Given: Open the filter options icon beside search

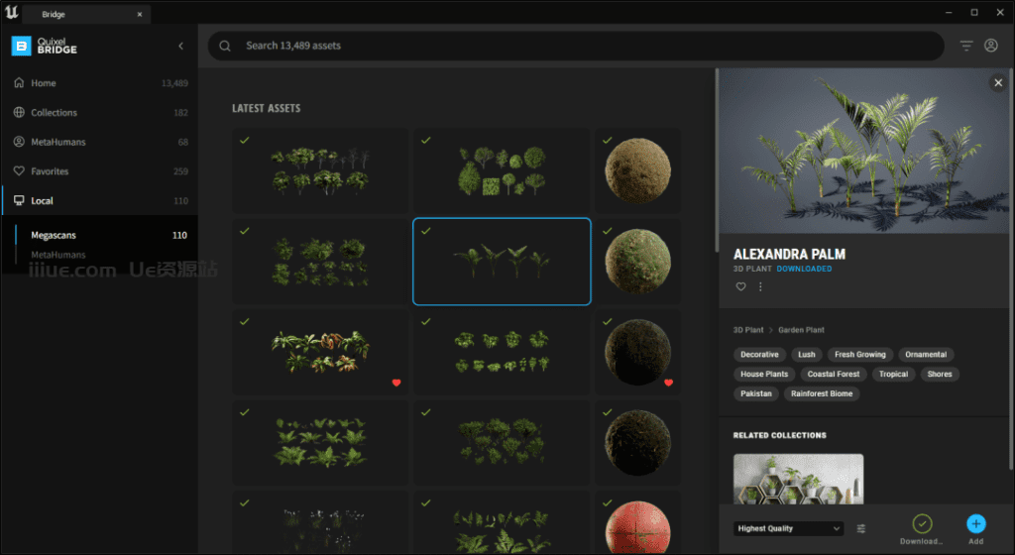Looking at the screenshot, I should pyautogui.click(x=966, y=46).
